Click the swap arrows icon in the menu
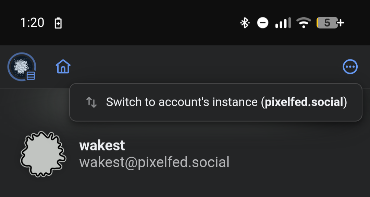The image size is (370, 197). pyautogui.click(x=91, y=102)
